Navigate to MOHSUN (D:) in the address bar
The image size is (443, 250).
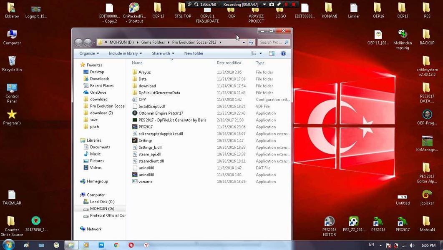tap(121, 42)
